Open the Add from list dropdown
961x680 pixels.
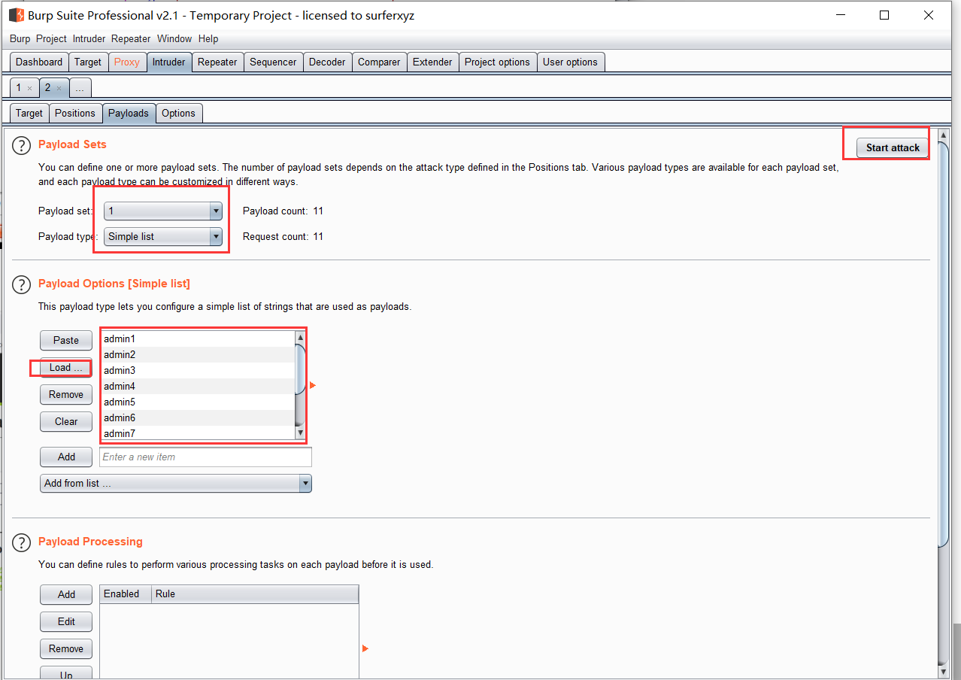pyautogui.click(x=176, y=484)
